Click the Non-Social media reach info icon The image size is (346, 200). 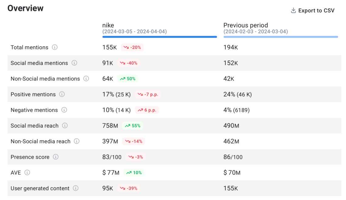click(77, 141)
